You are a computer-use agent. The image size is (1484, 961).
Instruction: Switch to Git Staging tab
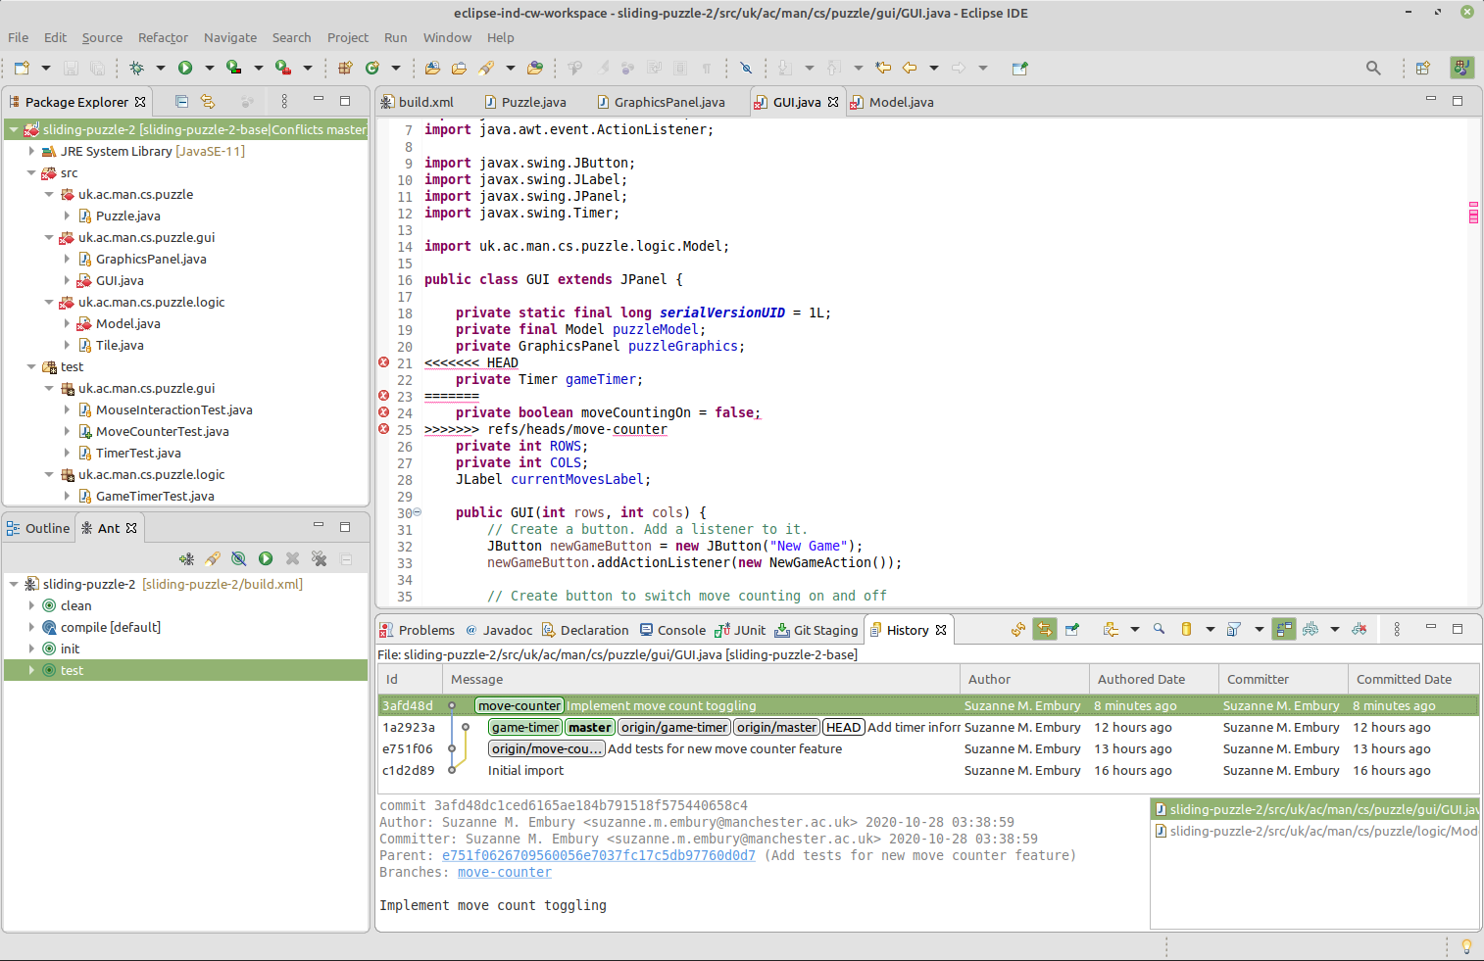[816, 630]
